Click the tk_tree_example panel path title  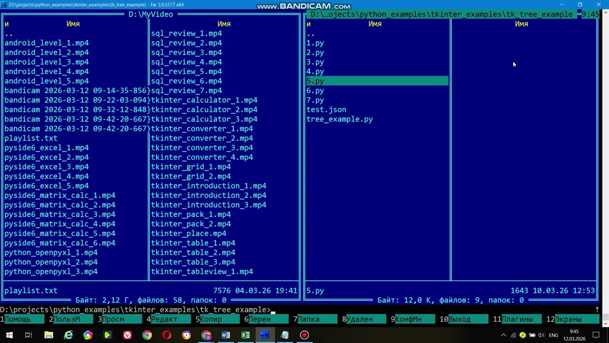[x=442, y=14]
